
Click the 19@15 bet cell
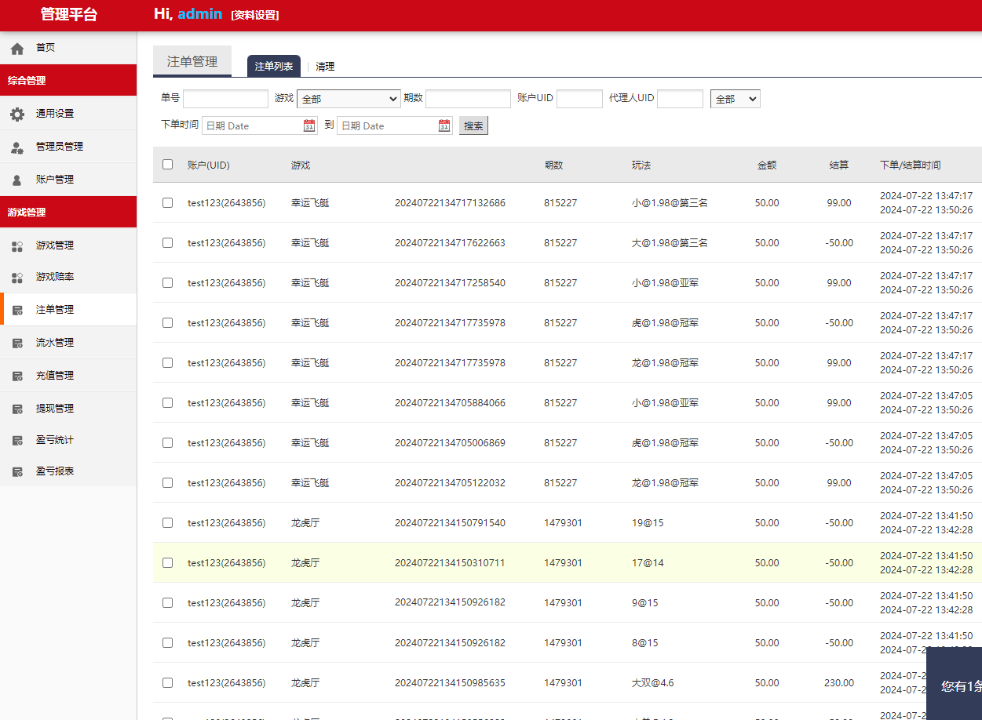coord(648,523)
